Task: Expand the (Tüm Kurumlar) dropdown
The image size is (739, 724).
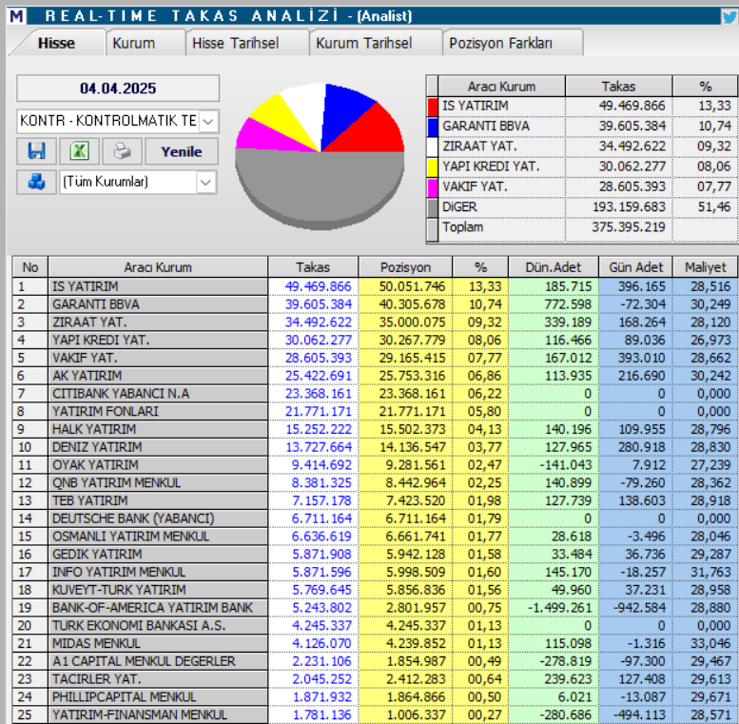Action: (205, 182)
